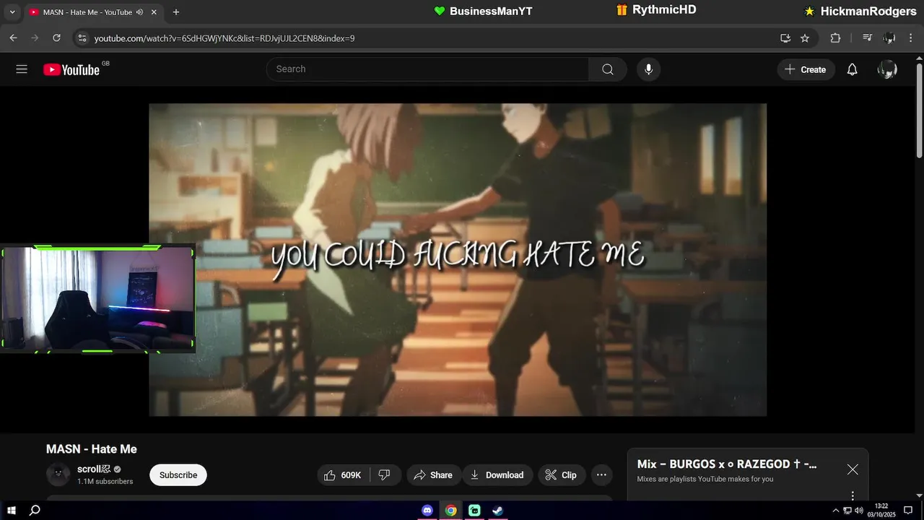Open Chrome from the taskbar

tap(450, 511)
